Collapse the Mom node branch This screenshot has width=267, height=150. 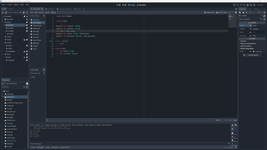click(3, 54)
